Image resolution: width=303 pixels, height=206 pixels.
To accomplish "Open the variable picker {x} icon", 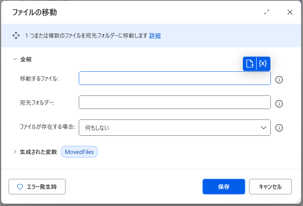I will pos(263,64).
